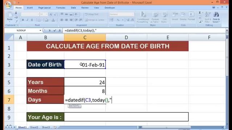Open the Name Box dropdown showing VLOOKUP

point(40,30)
